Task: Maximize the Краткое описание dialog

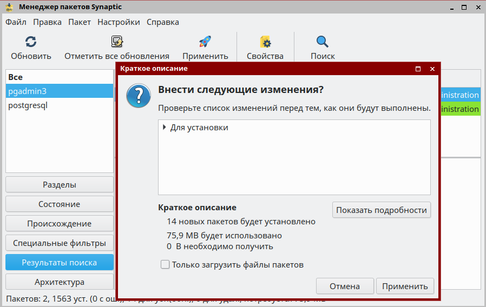Action: [418, 69]
